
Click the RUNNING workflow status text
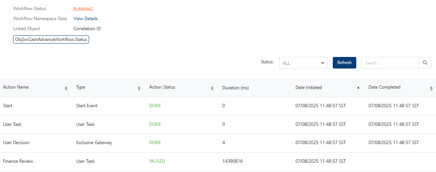(x=83, y=9)
